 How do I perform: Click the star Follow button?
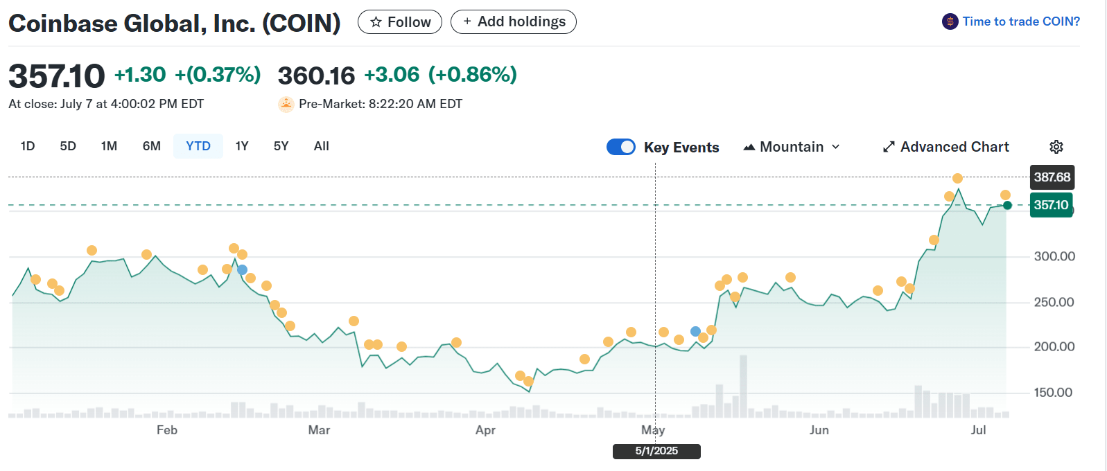[x=400, y=22]
